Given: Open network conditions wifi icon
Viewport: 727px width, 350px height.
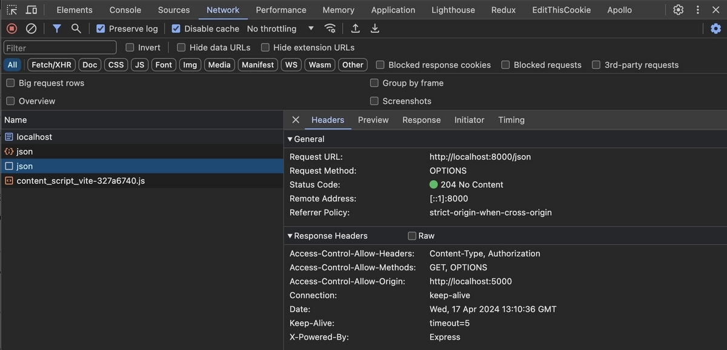Looking at the screenshot, I should (x=330, y=29).
